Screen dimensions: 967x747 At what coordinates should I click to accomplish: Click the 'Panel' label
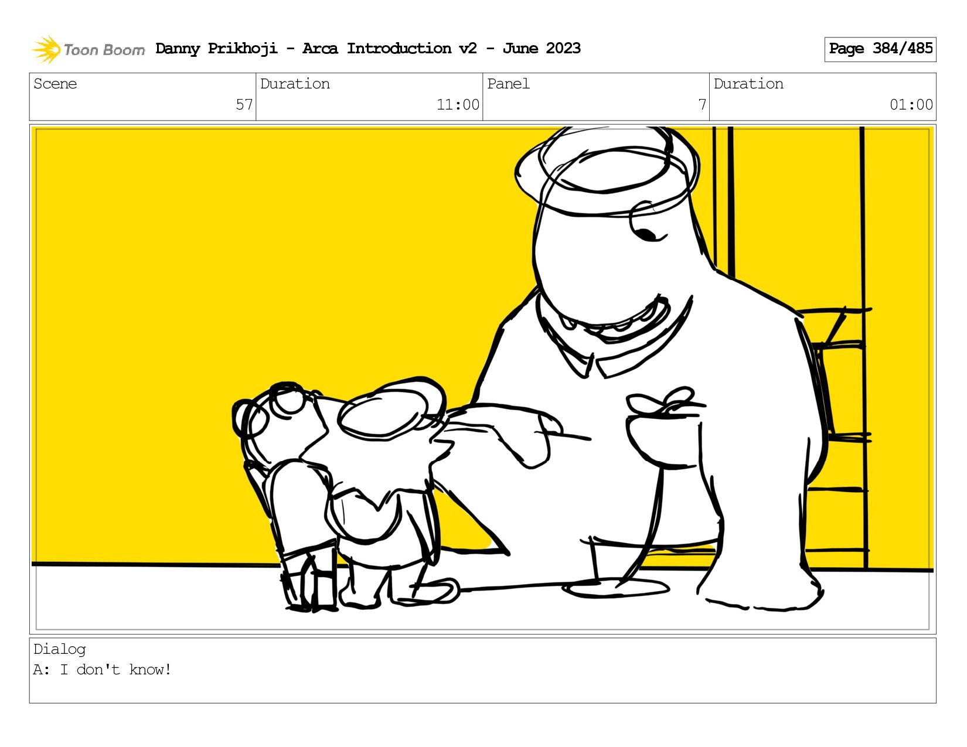click(x=508, y=84)
